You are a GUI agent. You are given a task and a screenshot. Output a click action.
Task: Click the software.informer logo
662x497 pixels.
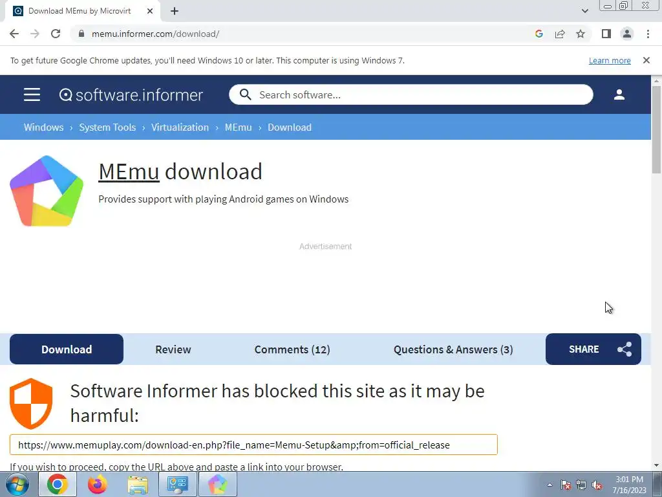[x=131, y=94]
